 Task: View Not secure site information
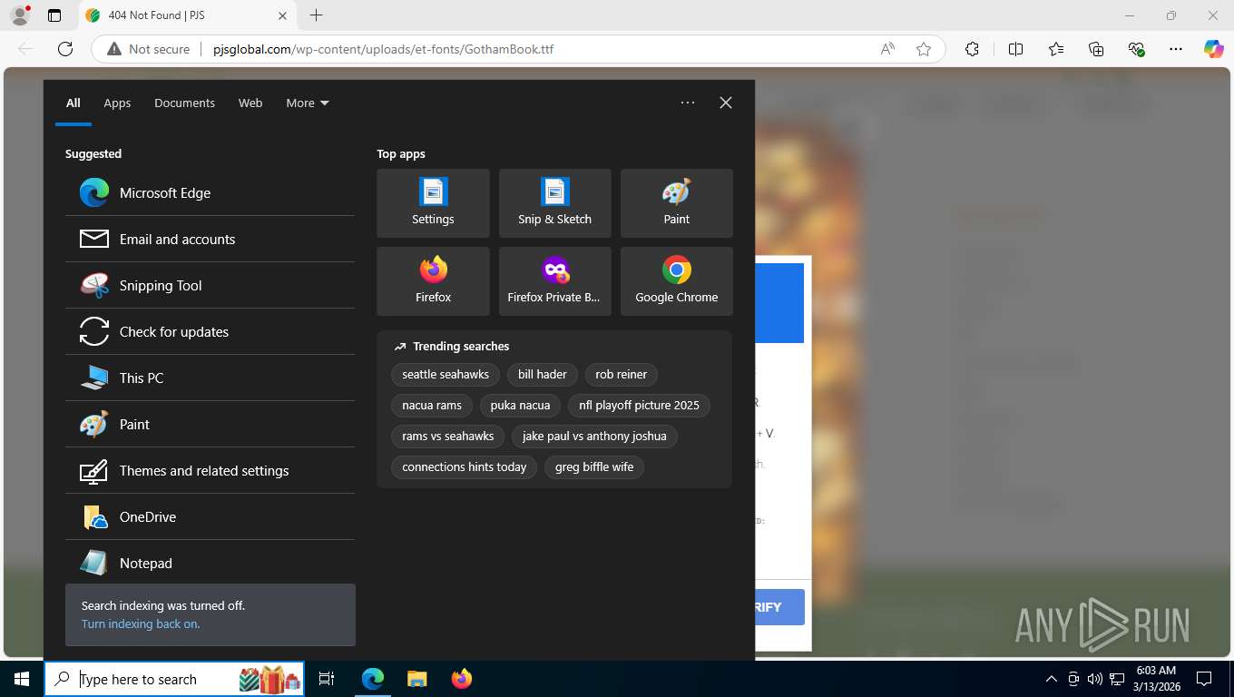point(148,49)
